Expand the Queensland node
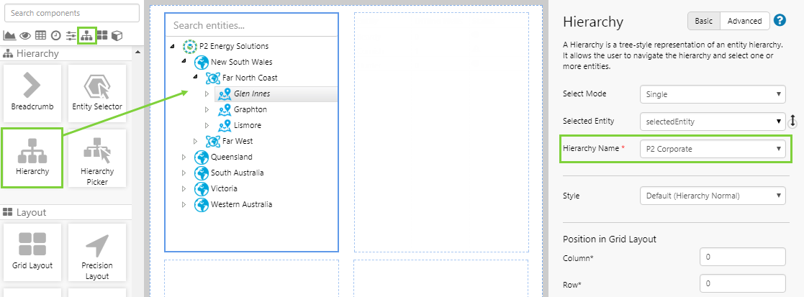Screen dimensions: 804x297 tap(184, 157)
